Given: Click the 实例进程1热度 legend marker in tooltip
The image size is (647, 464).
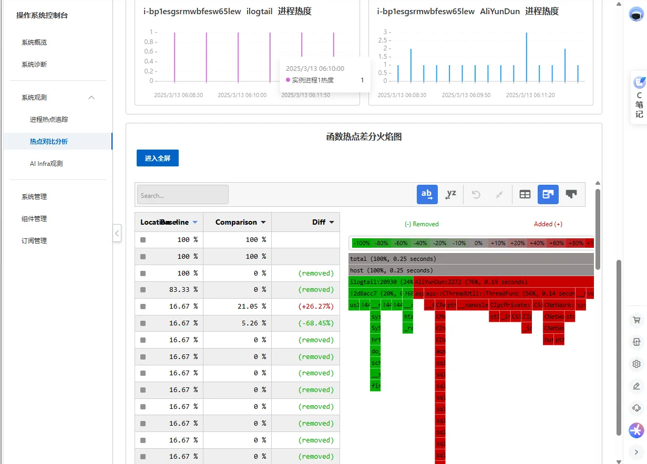Looking at the screenshot, I should (x=288, y=80).
